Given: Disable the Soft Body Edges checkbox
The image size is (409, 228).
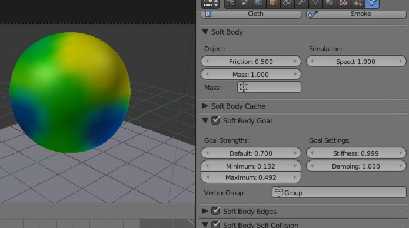Looking at the screenshot, I should tap(215, 211).
